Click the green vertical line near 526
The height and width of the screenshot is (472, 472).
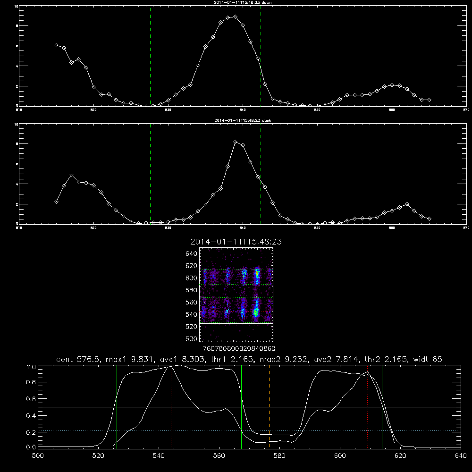[117, 406]
